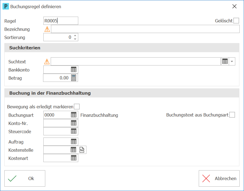Focus the Regel input field

[x=61, y=21]
